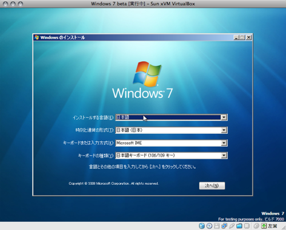Open the install language (インストールする言語) dropdown arrow
Viewport: 286px width, 230px height.
tap(224, 117)
